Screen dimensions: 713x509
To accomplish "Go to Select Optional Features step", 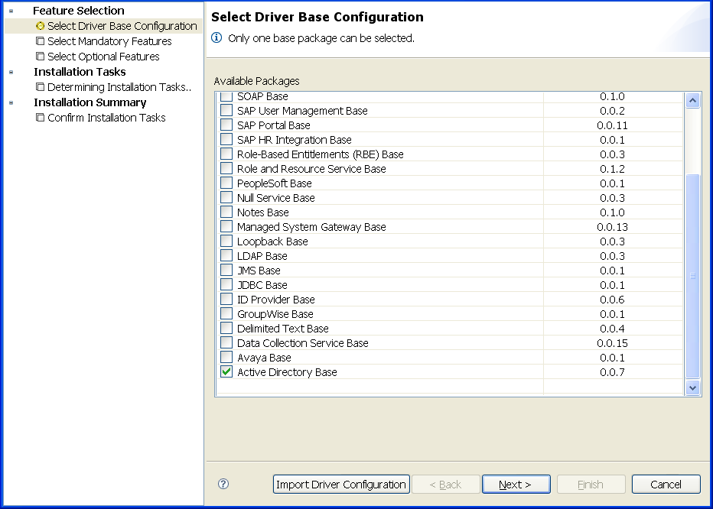I will [104, 57].
